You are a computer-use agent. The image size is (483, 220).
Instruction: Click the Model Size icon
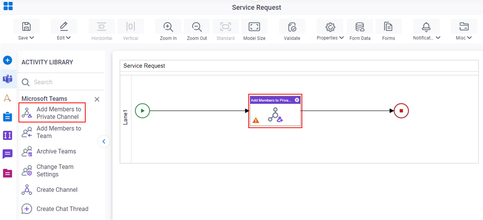point(254,27)
